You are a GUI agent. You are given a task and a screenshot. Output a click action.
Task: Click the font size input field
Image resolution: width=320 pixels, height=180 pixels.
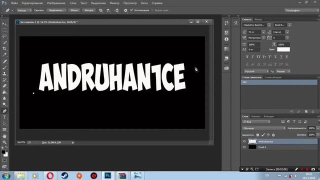tap(254, 32)
